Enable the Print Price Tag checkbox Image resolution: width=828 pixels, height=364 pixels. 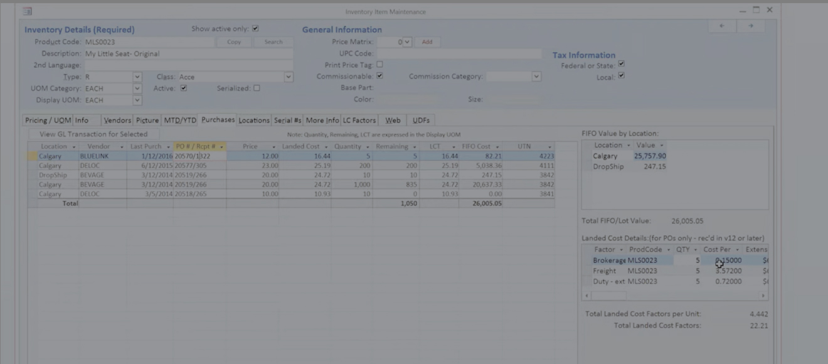(379, 65)
